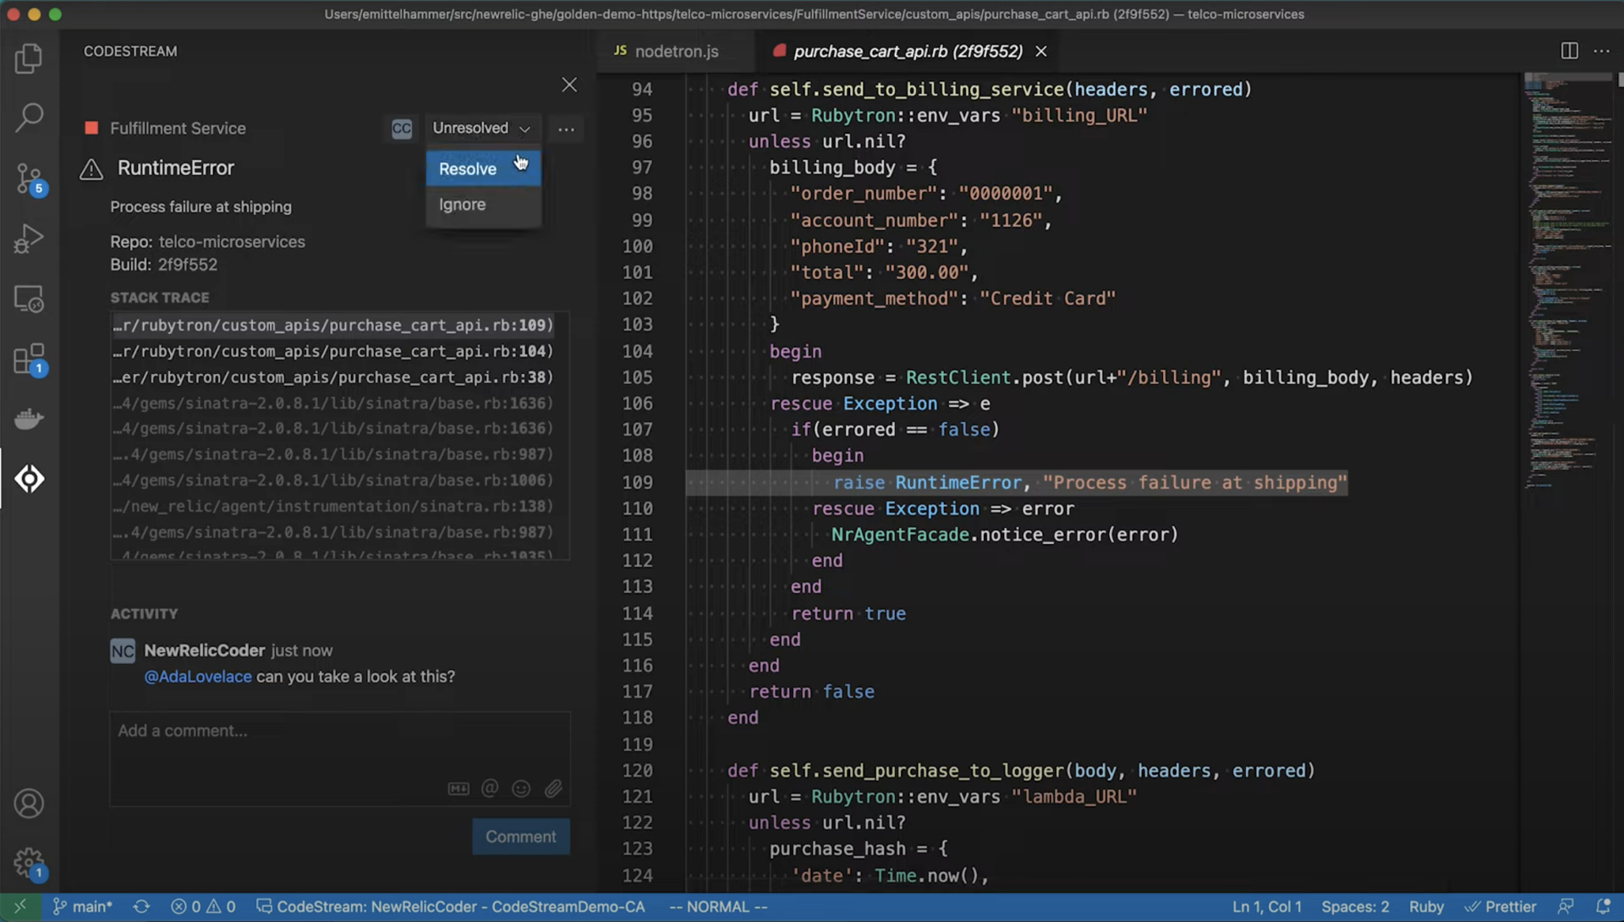Open the @AdaLovelace mention link
Image resolution: width=1624 pixels, height=922 pixels.
198,676
